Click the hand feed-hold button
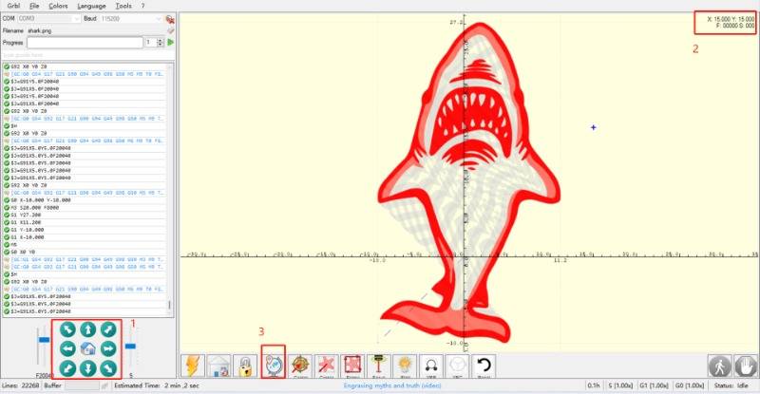 tap(746, 366)
